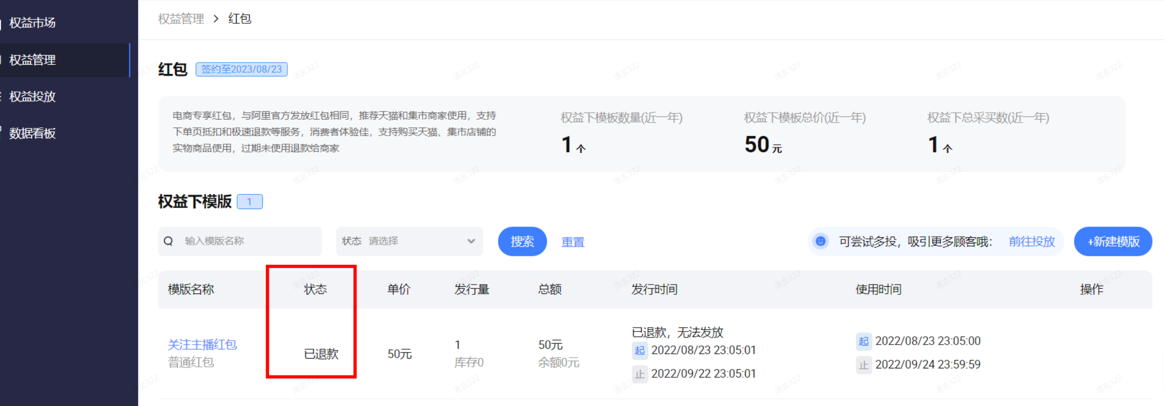
Task: Open the 关注主播红包 template link
Action: coord(202,345)
